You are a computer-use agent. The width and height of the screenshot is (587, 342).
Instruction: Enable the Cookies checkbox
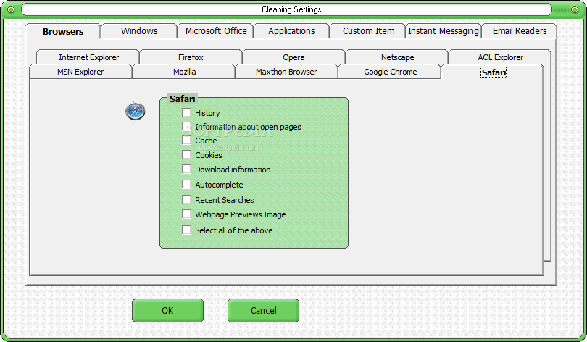(x=186, y=154)
